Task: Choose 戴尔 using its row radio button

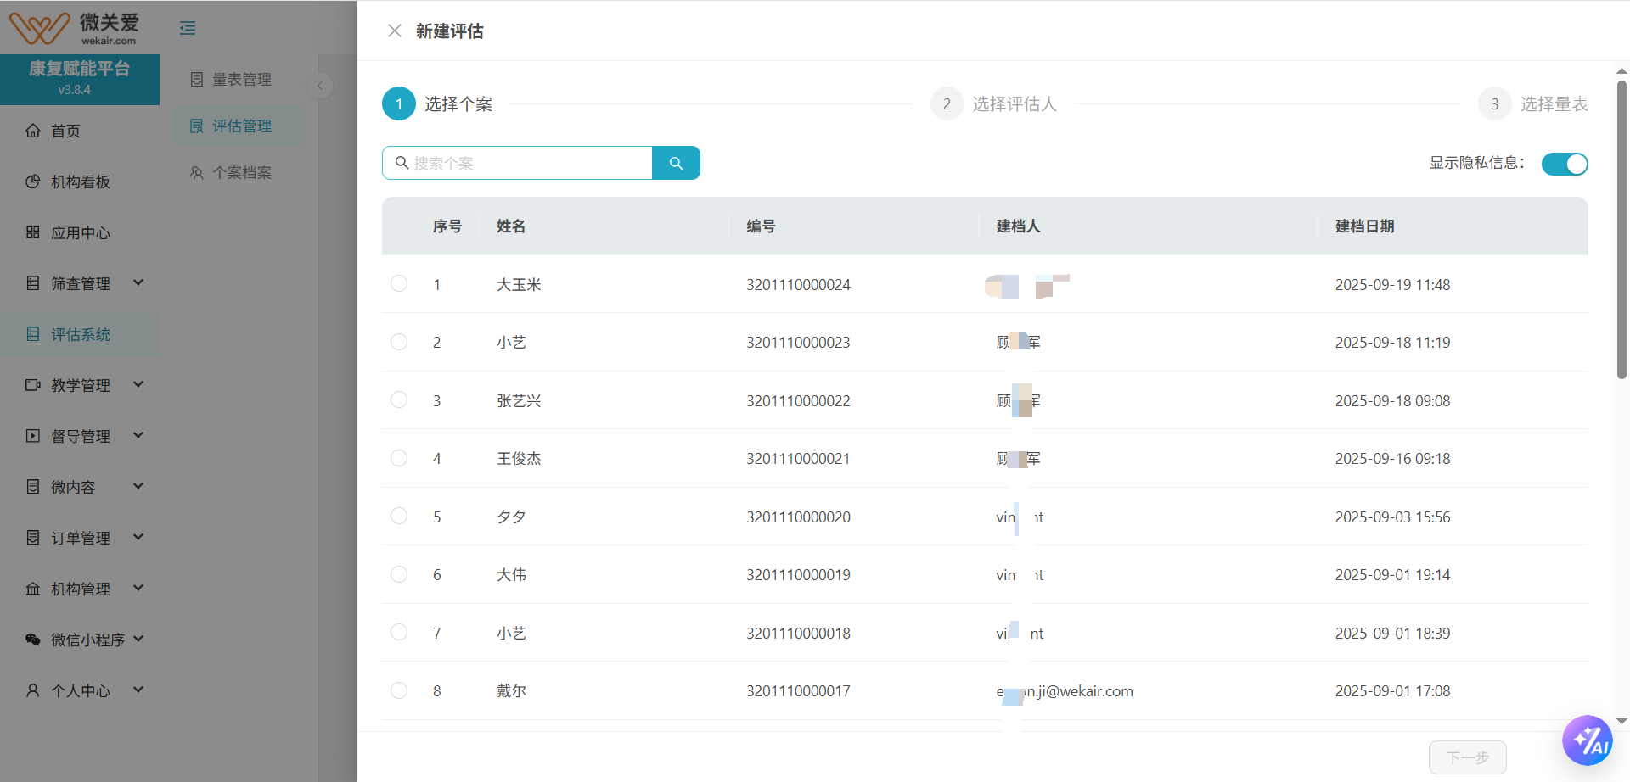Action: tap(399, 690)
